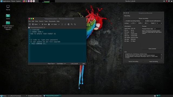Image resolution: width=173 pixels, height=97 pixels.
Task: Click the terminal launcher icon in top panel
Action: pos(26,1)
